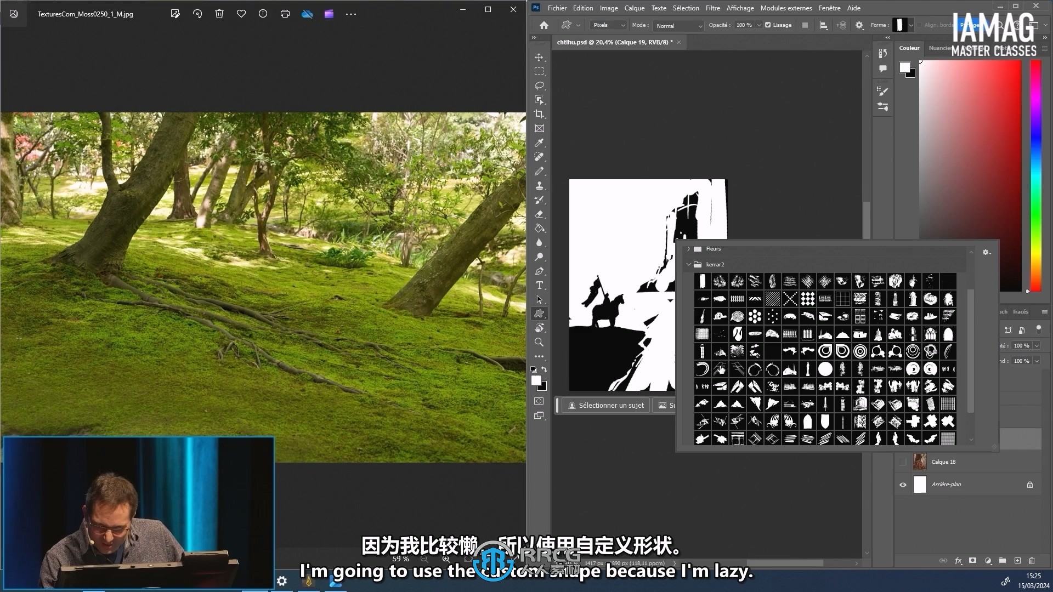
Task: Select the Frame tool
Action: 539,128
